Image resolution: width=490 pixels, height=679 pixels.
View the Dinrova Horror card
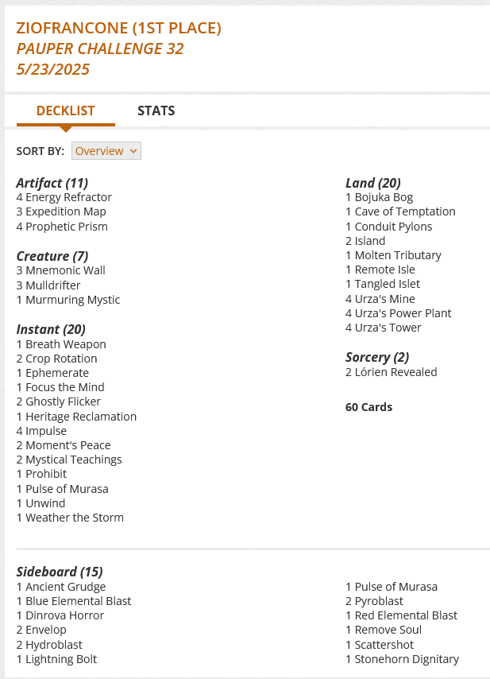coord(64,615)
